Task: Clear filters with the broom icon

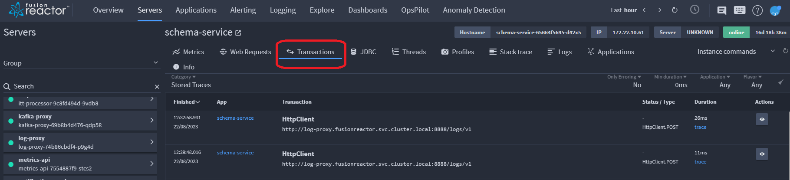Action: (x=780, y=82)
